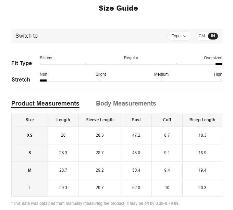
Task: Open the Type dropdown
Action: tap(179, 36)
